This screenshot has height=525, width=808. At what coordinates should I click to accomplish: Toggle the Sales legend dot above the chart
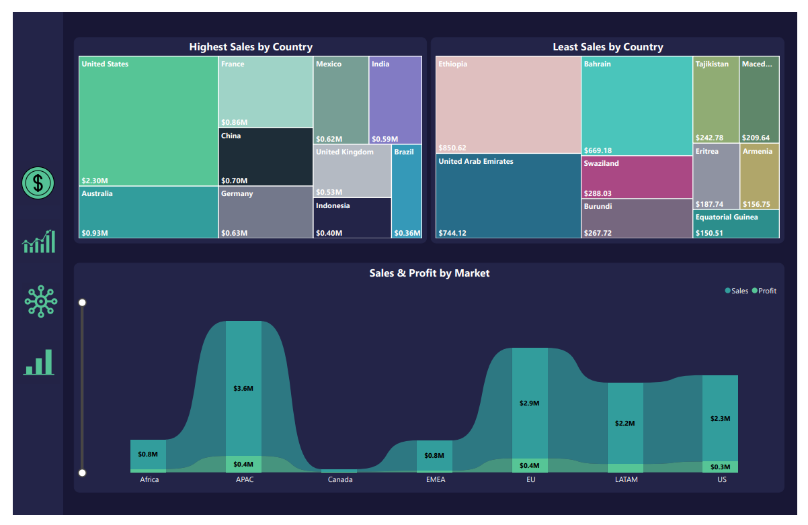point(726,291)
